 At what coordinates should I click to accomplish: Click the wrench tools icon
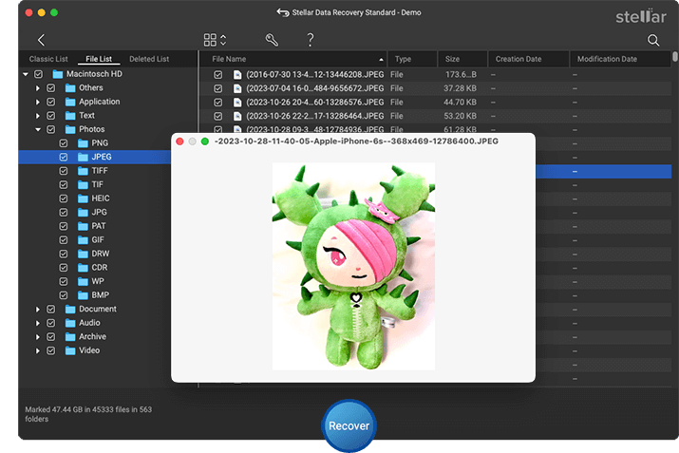[272, 40]
